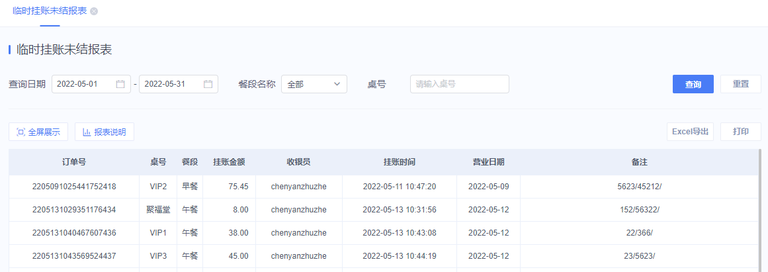The height and width of the screenshot is (272, 768).
Task: Click amount cell 75.45
Action: 230,187
